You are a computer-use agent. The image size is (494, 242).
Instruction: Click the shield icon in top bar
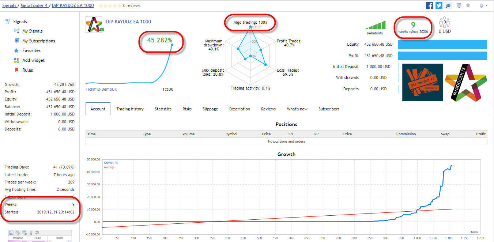click(459, 5)
